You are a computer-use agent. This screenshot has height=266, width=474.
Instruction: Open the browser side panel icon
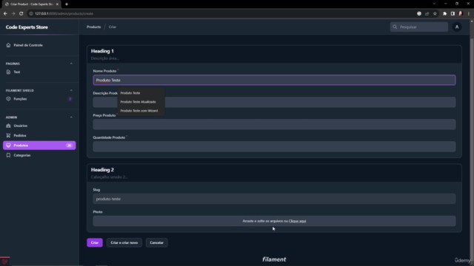click(x=453, y=13)
